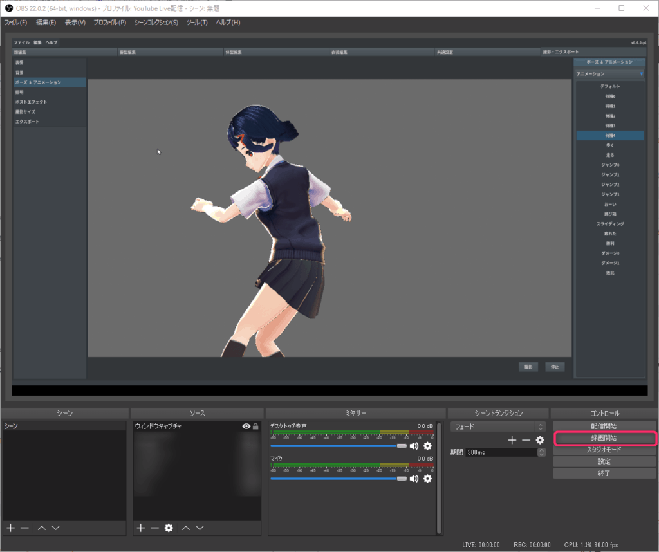The width and height of the screenshot is (659, 552).
Task: Move the source down in the Sources list
Action: point(200,528)
